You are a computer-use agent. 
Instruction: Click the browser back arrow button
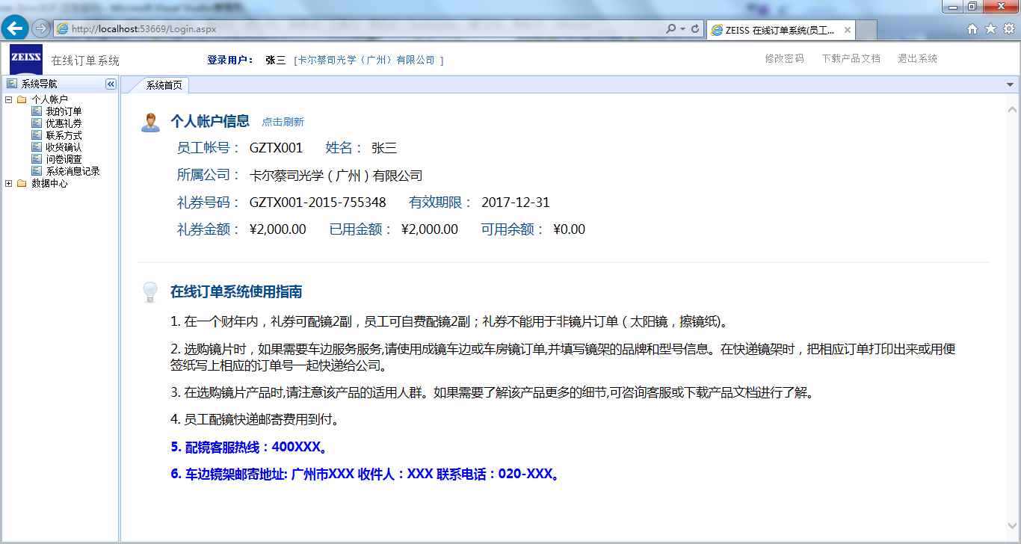click(15, 28)
